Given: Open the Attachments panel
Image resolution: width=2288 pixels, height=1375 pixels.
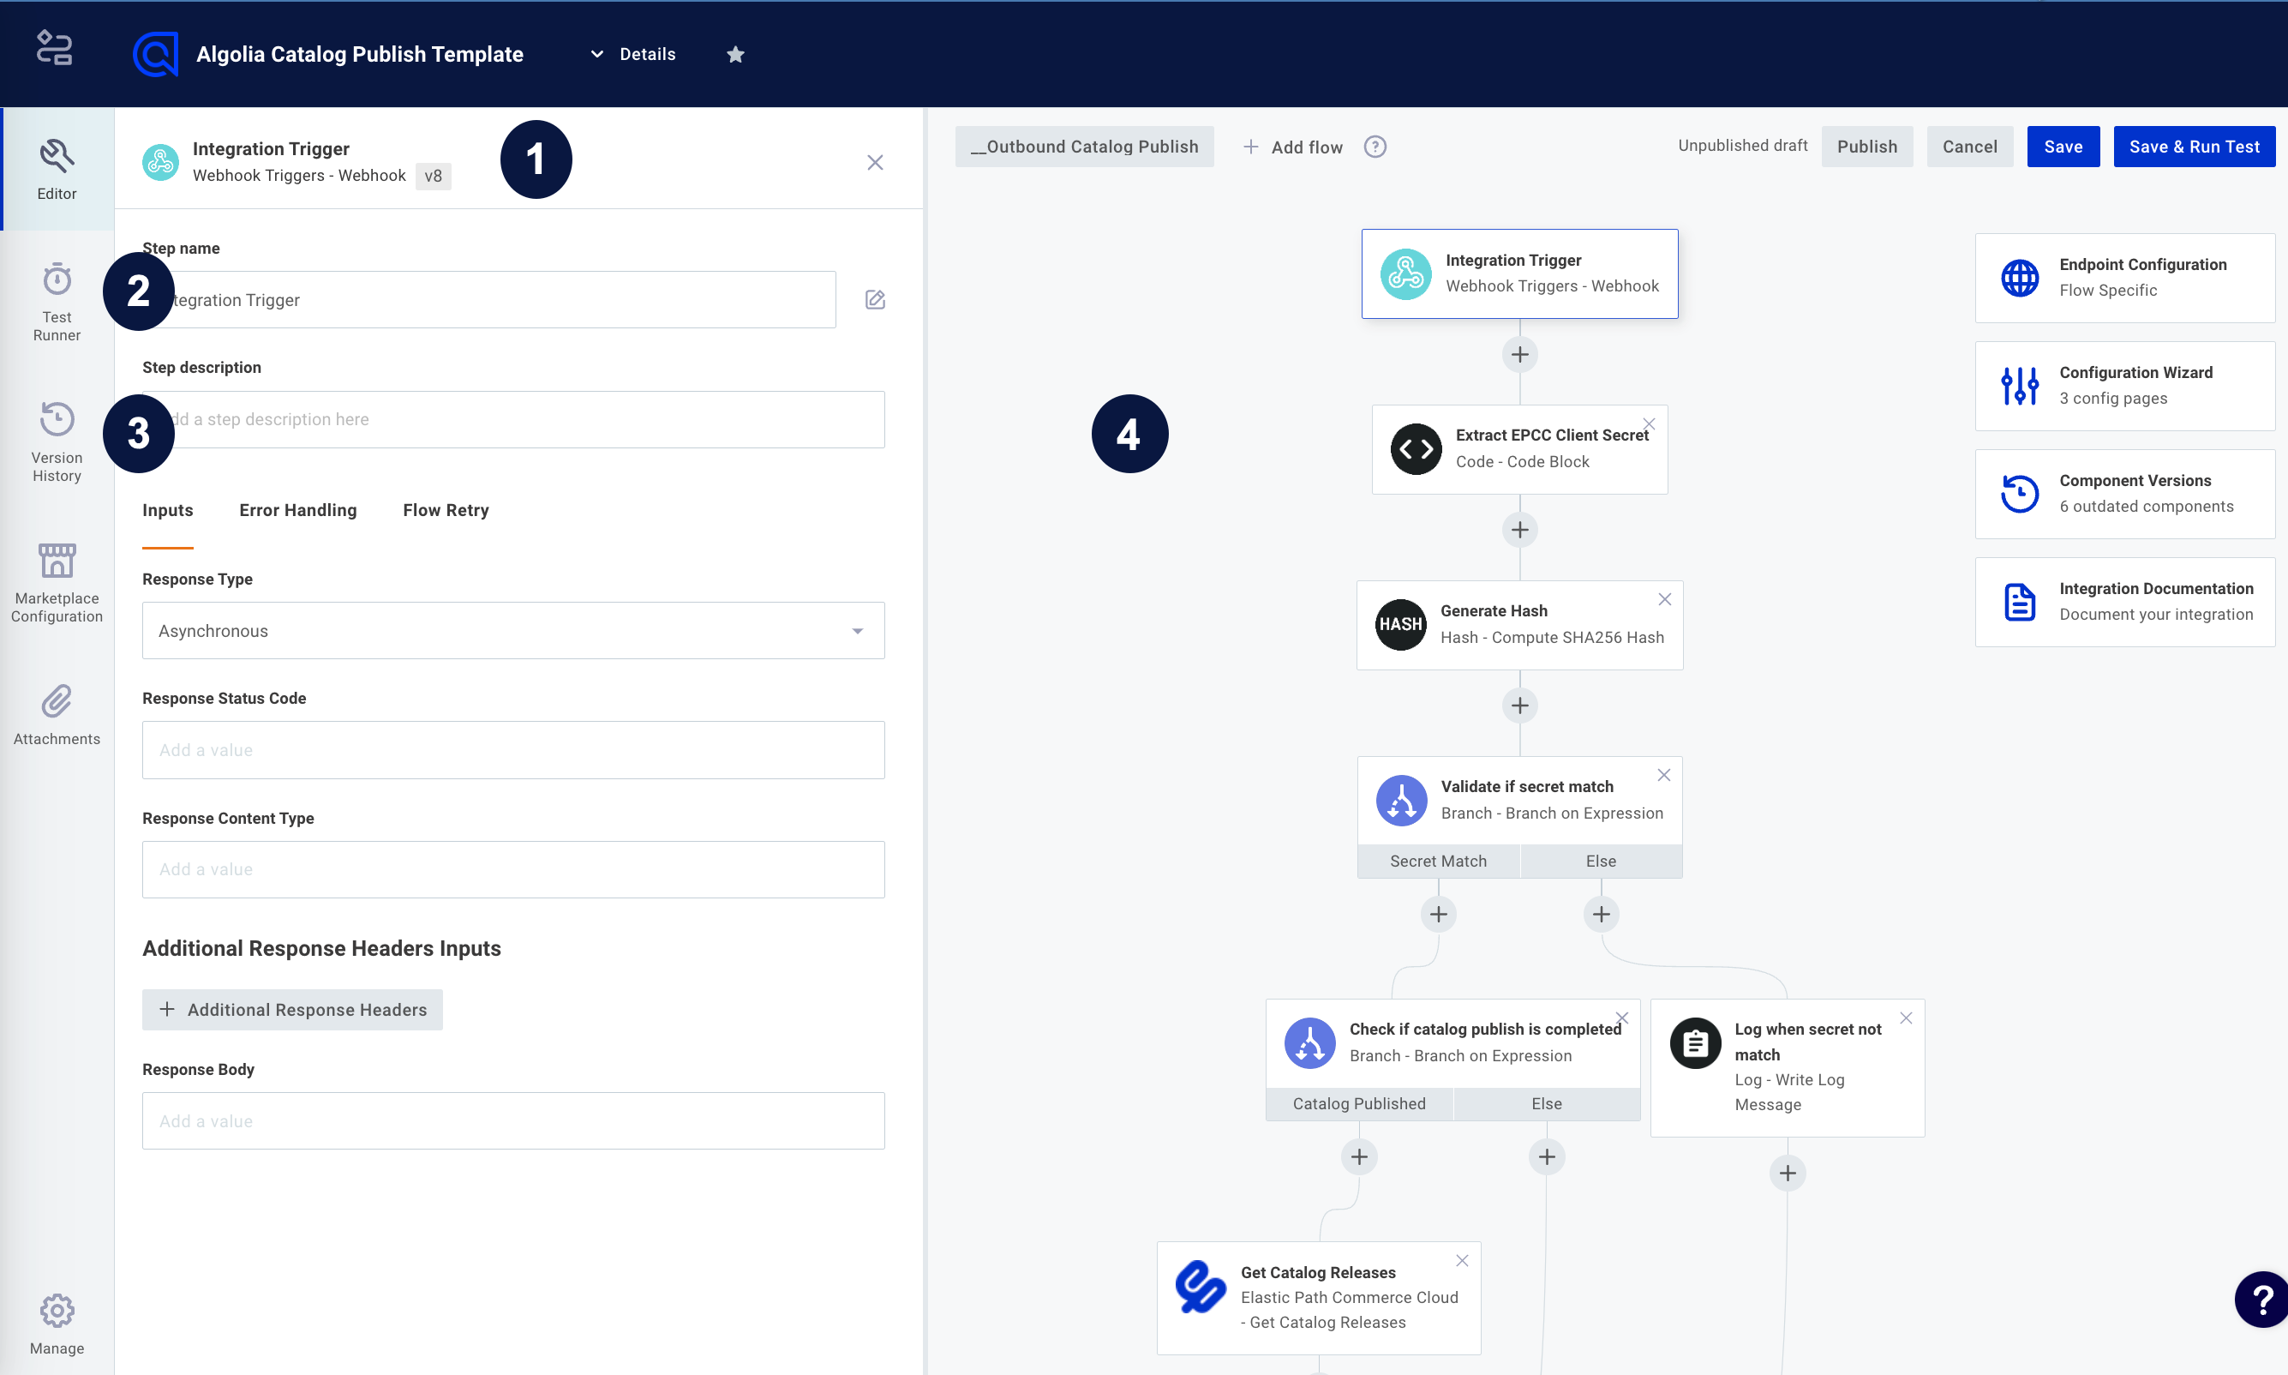Looking at the screenshot, I should [x=57, y=714].
